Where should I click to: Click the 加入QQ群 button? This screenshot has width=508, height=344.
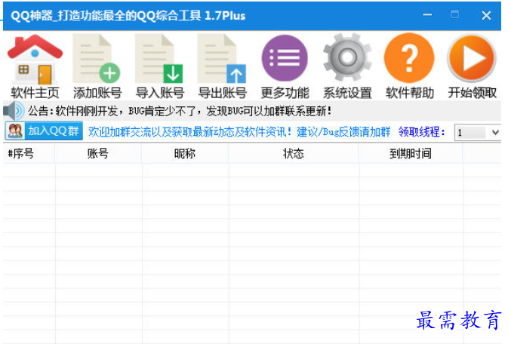(x=44, y=131)
